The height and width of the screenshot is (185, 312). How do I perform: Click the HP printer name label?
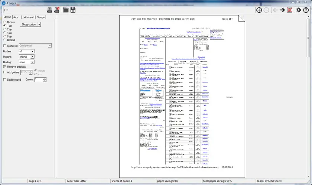pyautogui.click(x=6, y=10)
